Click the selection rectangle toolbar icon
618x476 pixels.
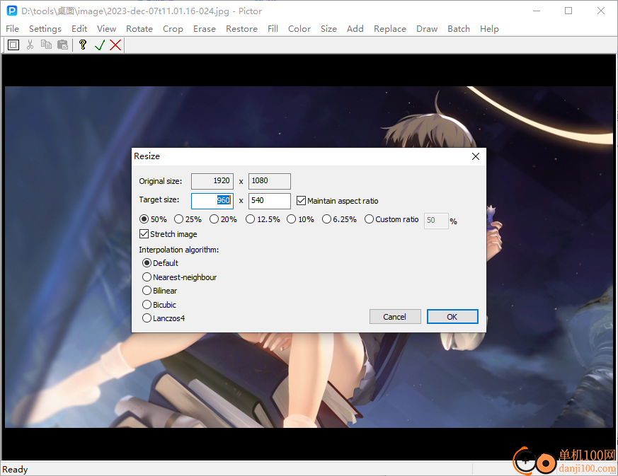pos(13,45)
